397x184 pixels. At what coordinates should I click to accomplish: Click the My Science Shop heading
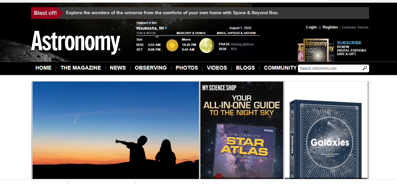219,88
